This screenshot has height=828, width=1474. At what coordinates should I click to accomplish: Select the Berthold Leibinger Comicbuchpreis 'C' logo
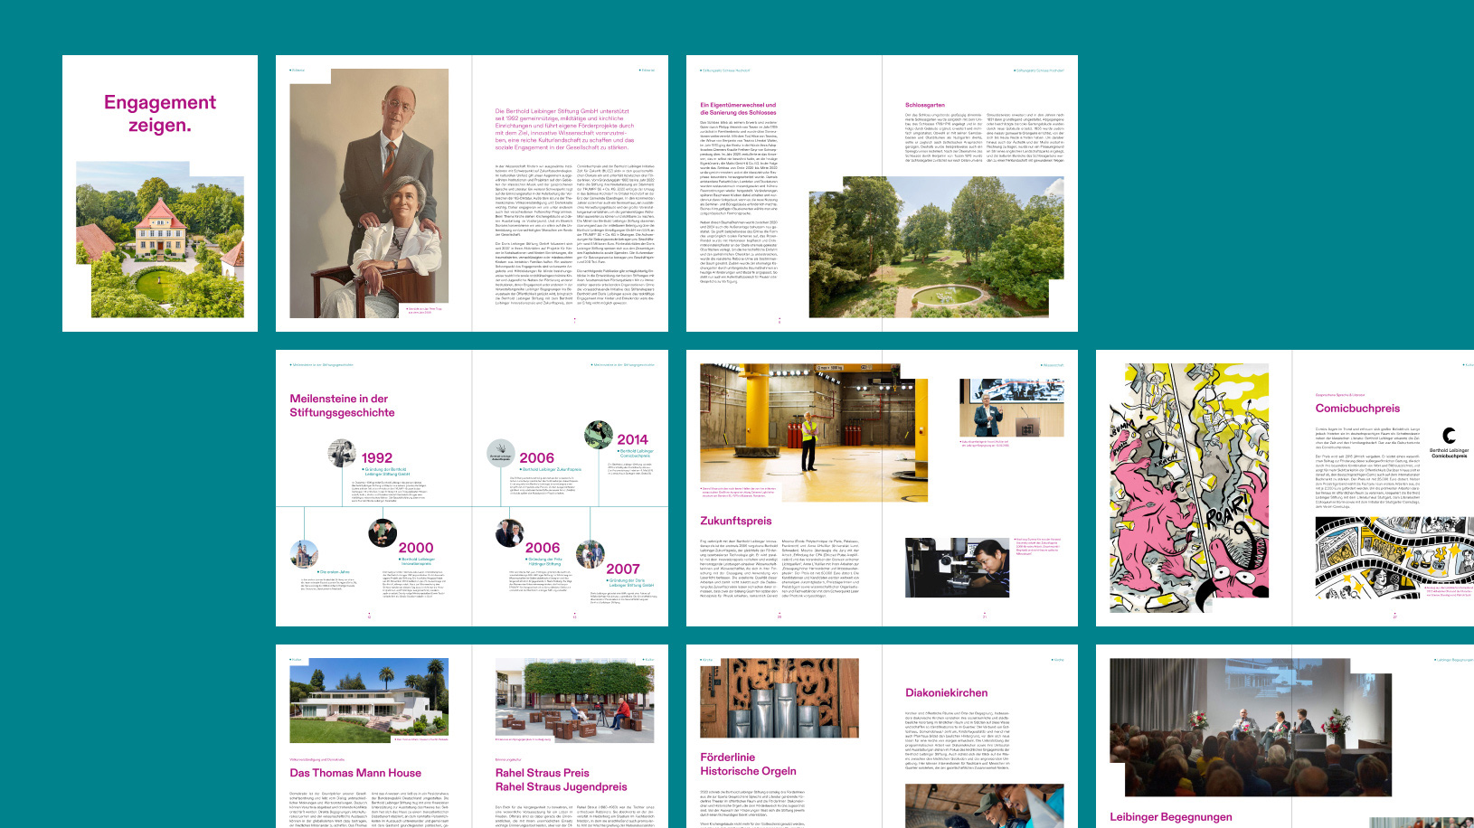coord(1449,436)
